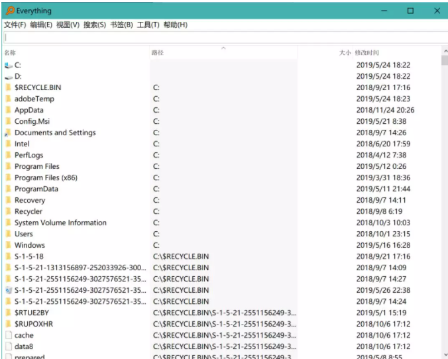Minimize the Everything window
The image size is (448, 359).
(384, 11)
